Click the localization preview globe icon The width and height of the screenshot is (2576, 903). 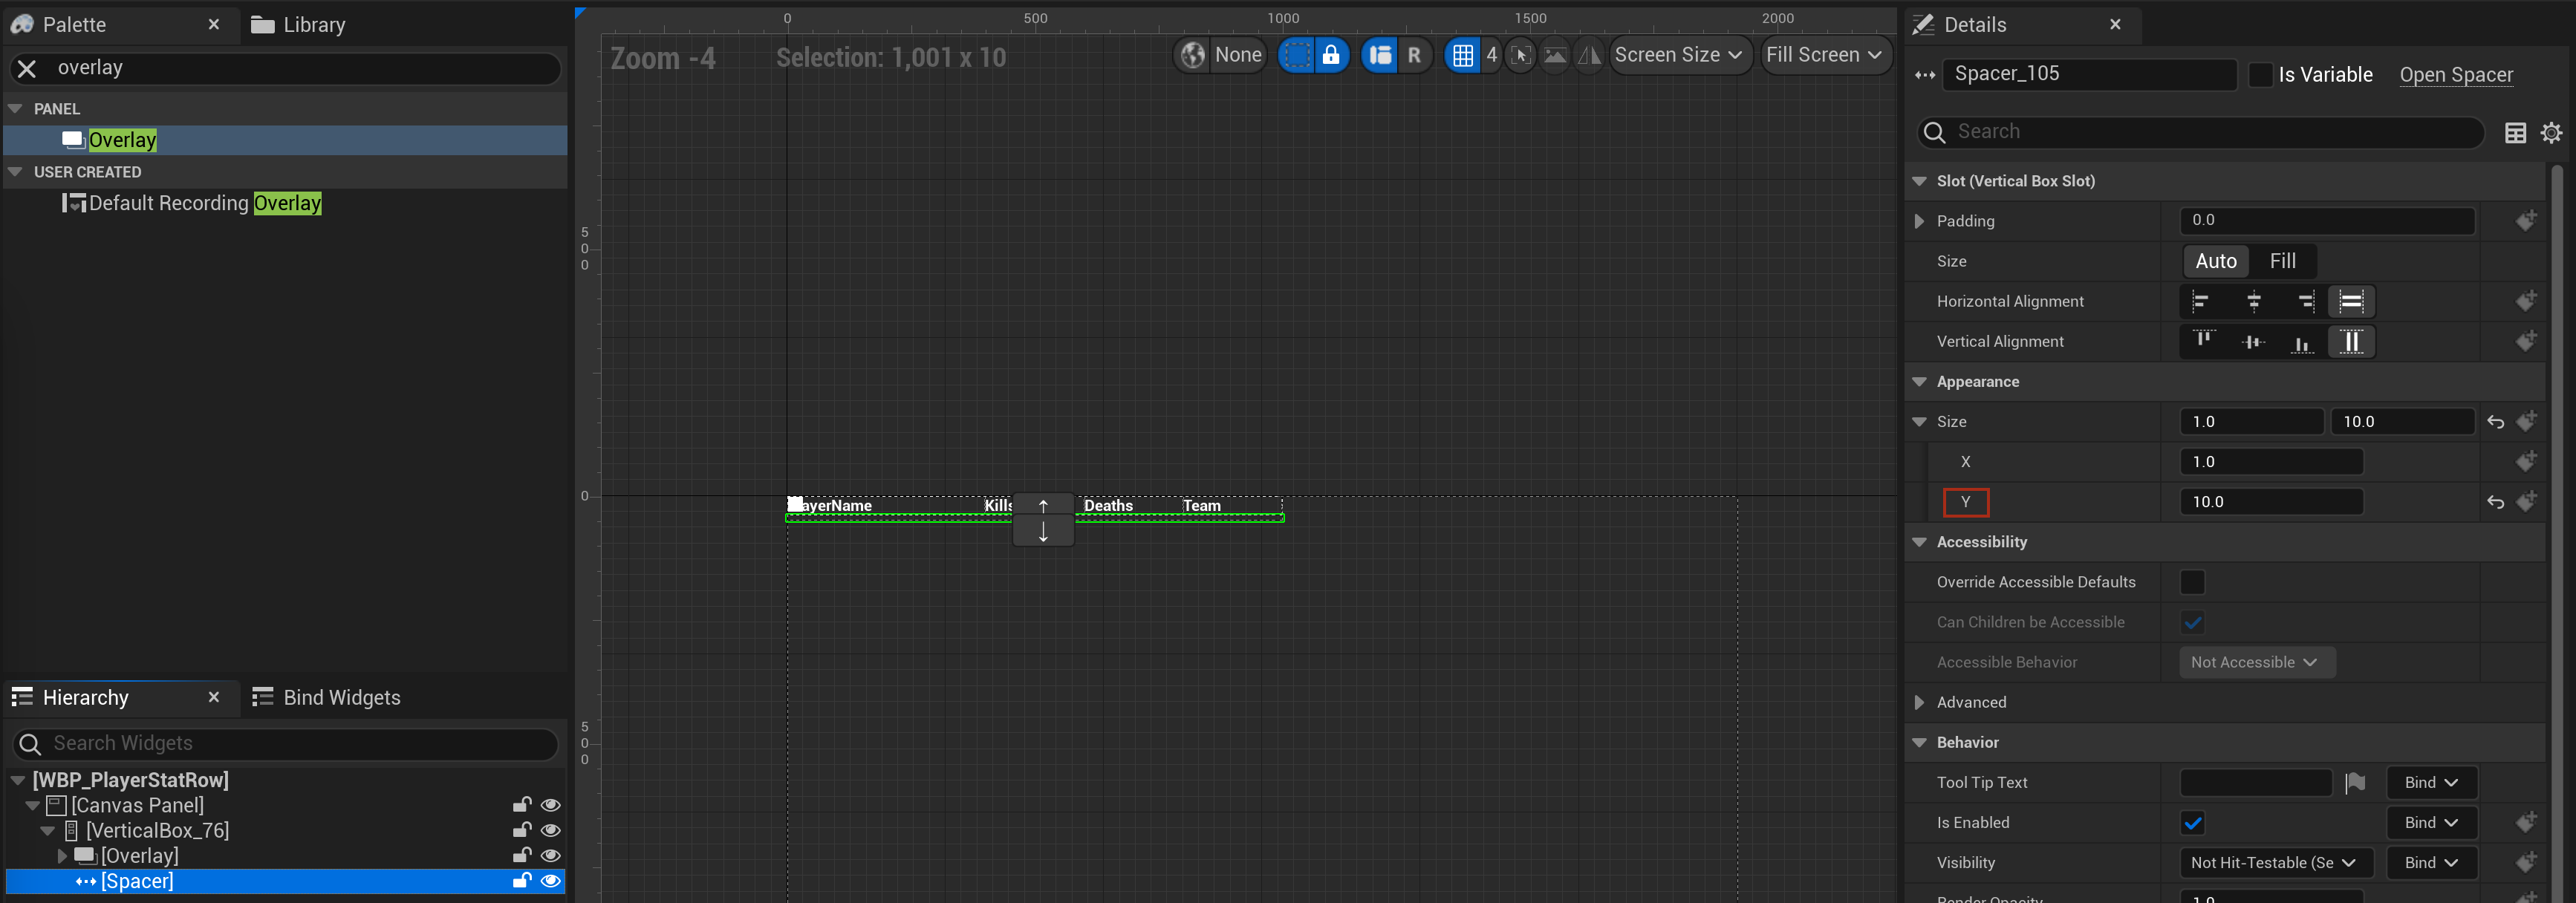[1192, 55]
